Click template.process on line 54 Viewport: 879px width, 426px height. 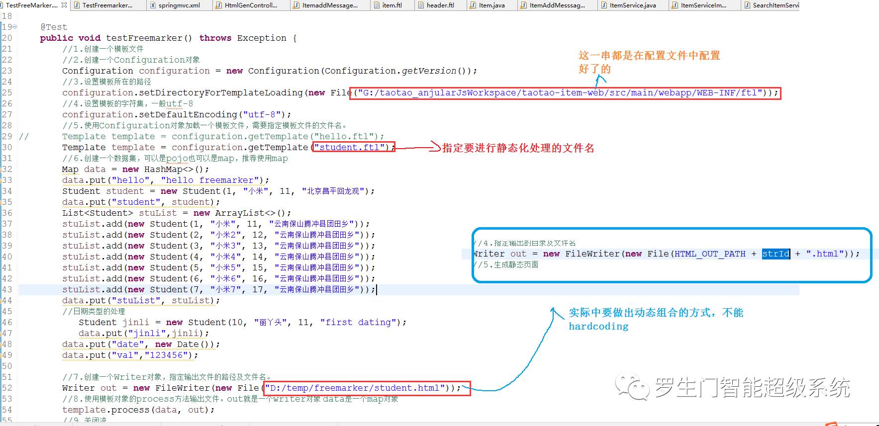point(105,410)
